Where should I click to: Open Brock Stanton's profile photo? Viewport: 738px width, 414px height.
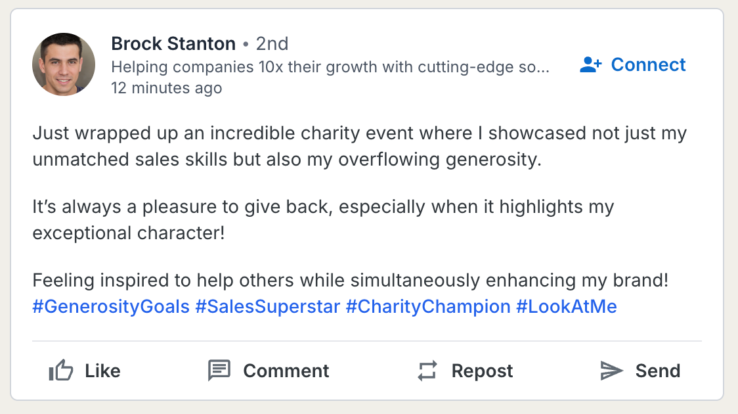click(x=64, y=64)
